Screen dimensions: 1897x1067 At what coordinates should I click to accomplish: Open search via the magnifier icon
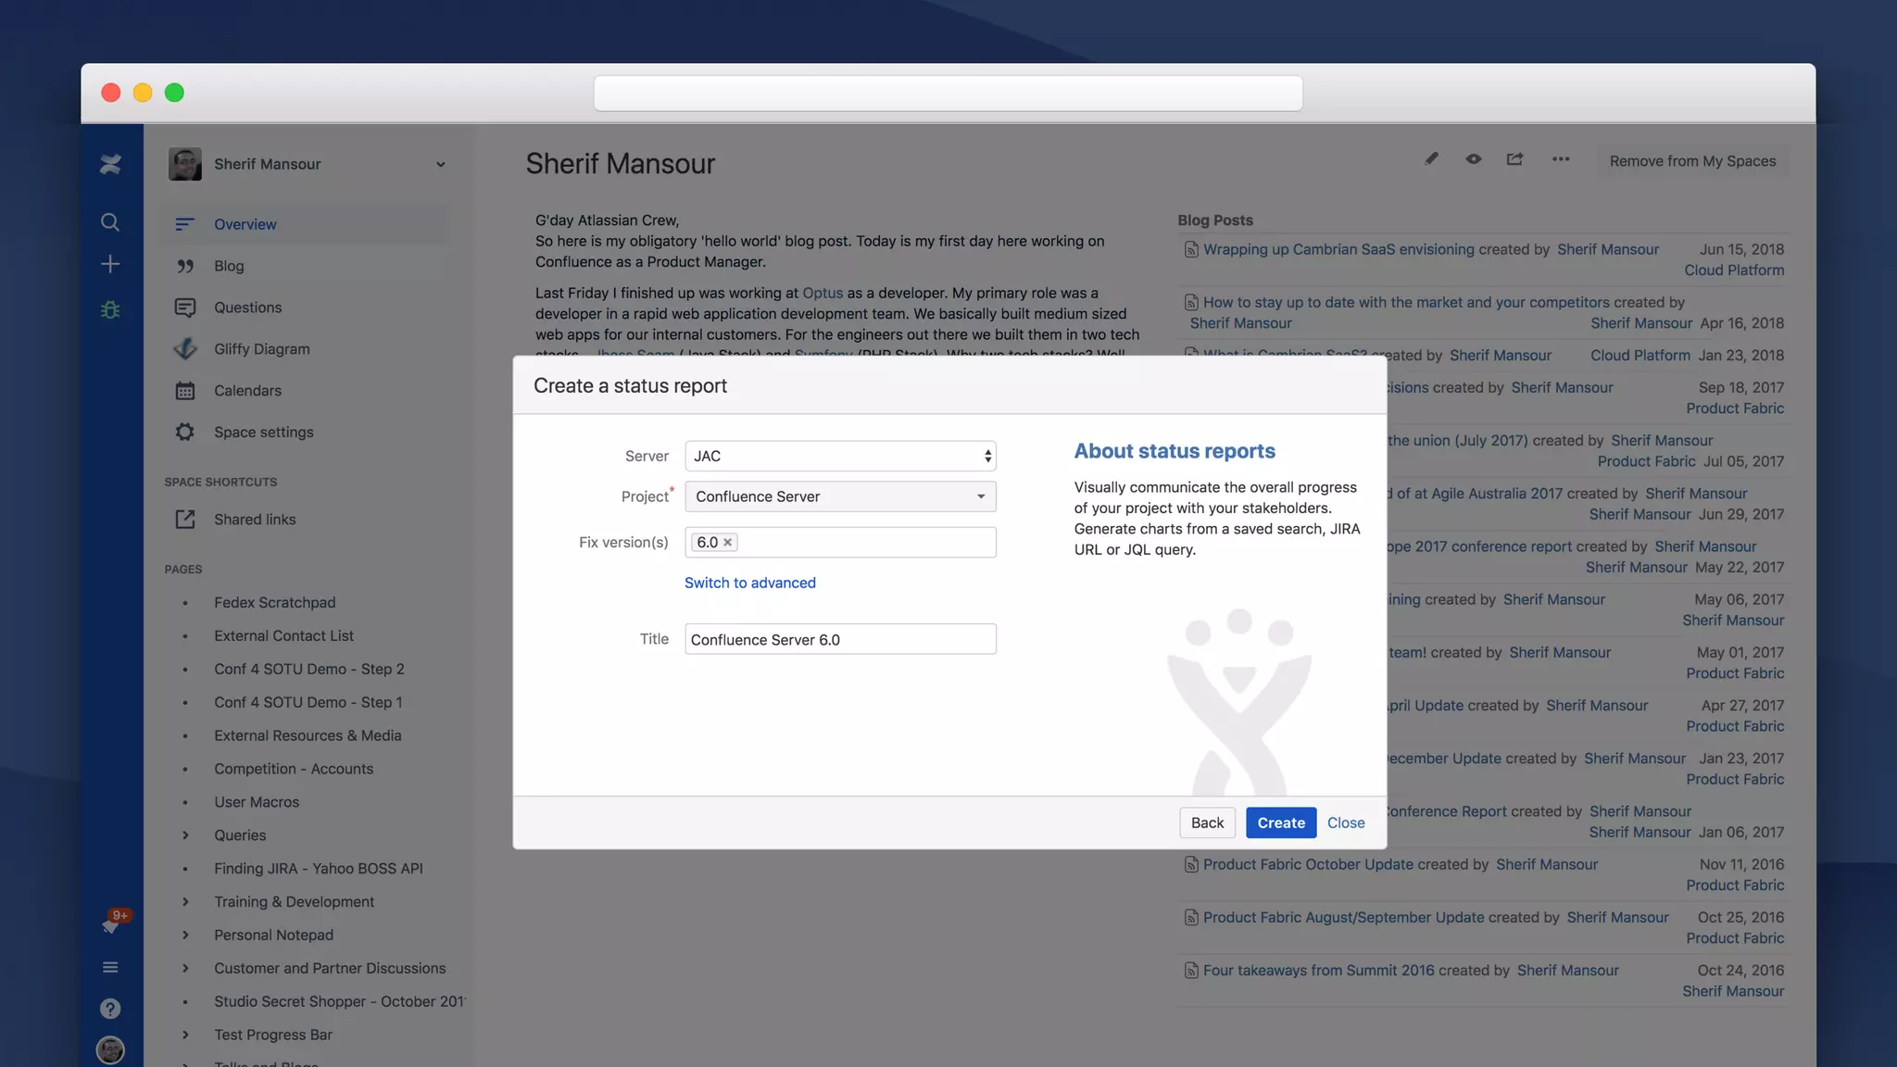pos(110,222)
